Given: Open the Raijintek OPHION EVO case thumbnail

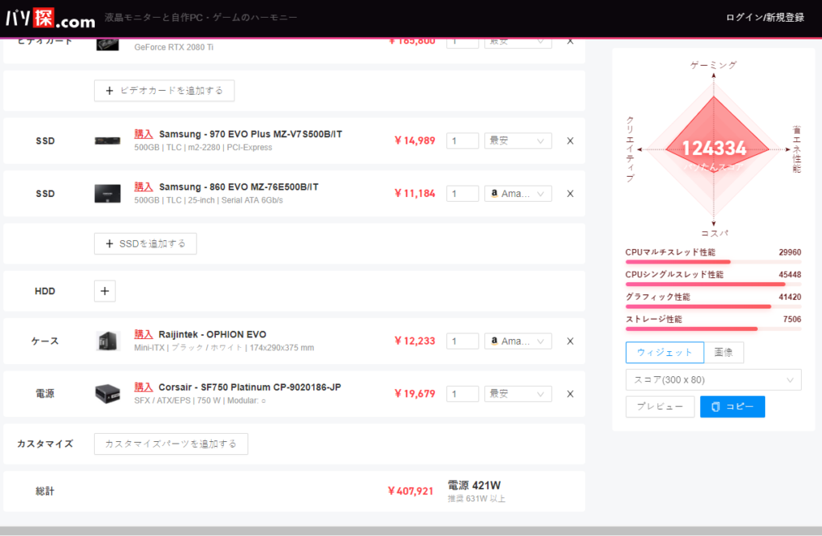Looking at the screenshot, I should coord(108,342).
